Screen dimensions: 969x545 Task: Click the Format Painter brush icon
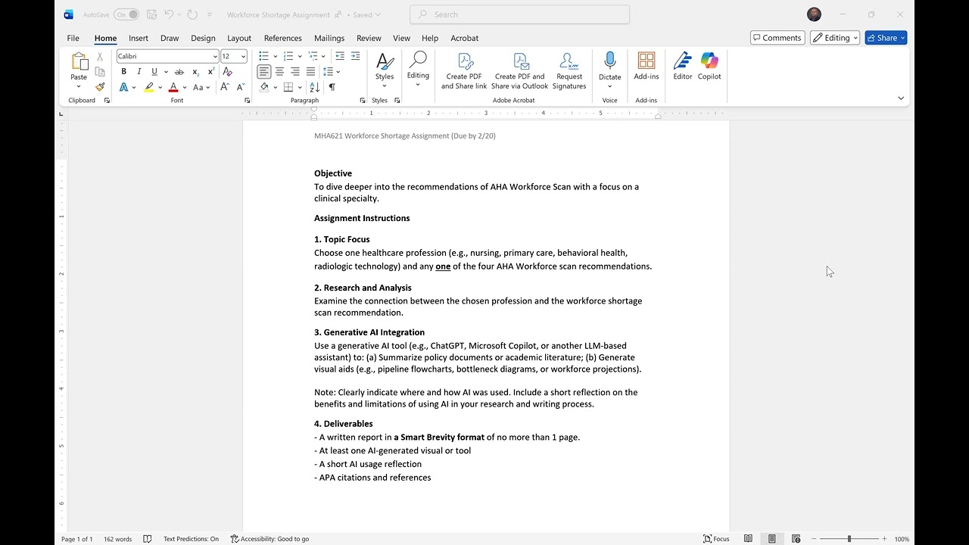click(100, 87)
